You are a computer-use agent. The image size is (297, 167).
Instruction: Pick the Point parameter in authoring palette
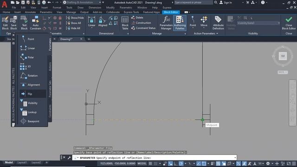pos(32,39)
